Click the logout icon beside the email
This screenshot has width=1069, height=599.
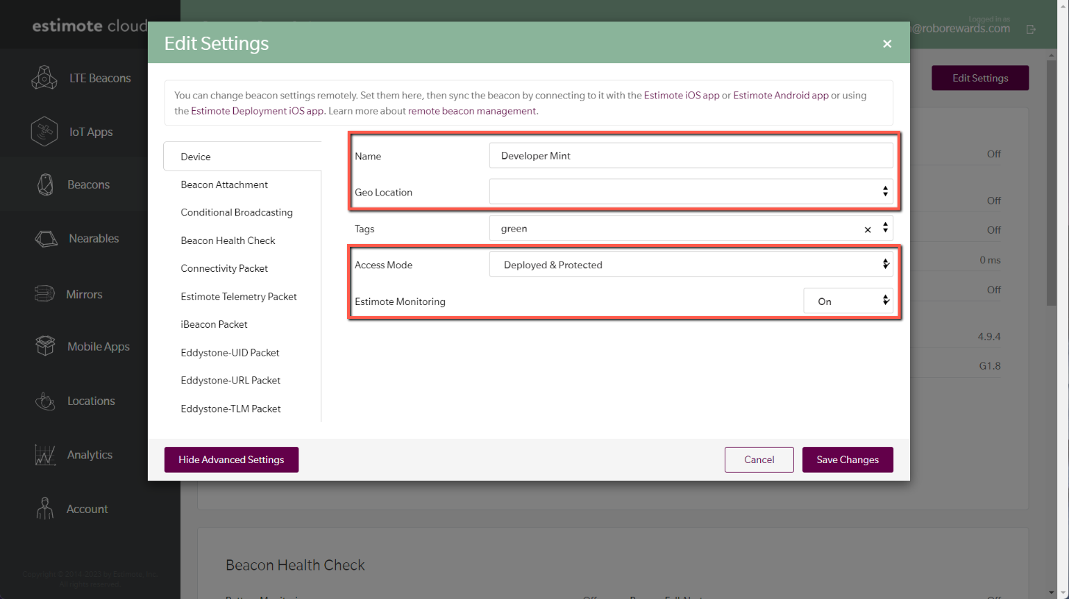[1031, 29]
